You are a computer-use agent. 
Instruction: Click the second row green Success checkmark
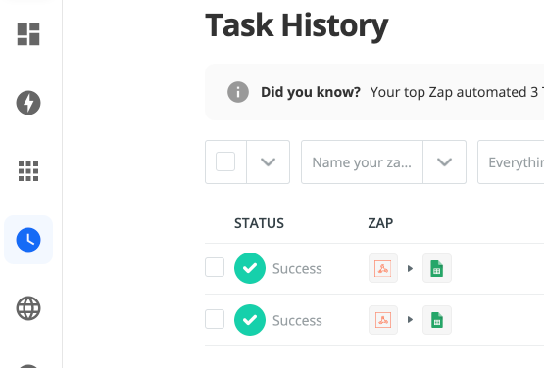(250, 320)
